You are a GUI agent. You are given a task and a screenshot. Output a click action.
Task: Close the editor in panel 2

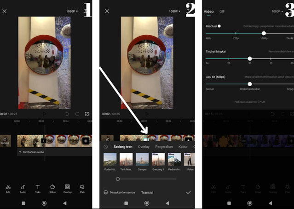[x=107, y=11]
